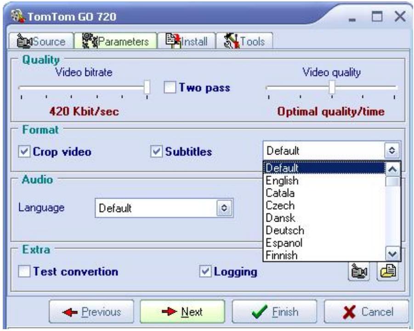Collapse the subtitles language combo box
Viewport: 414px width, 331px height.
(392, 151)
